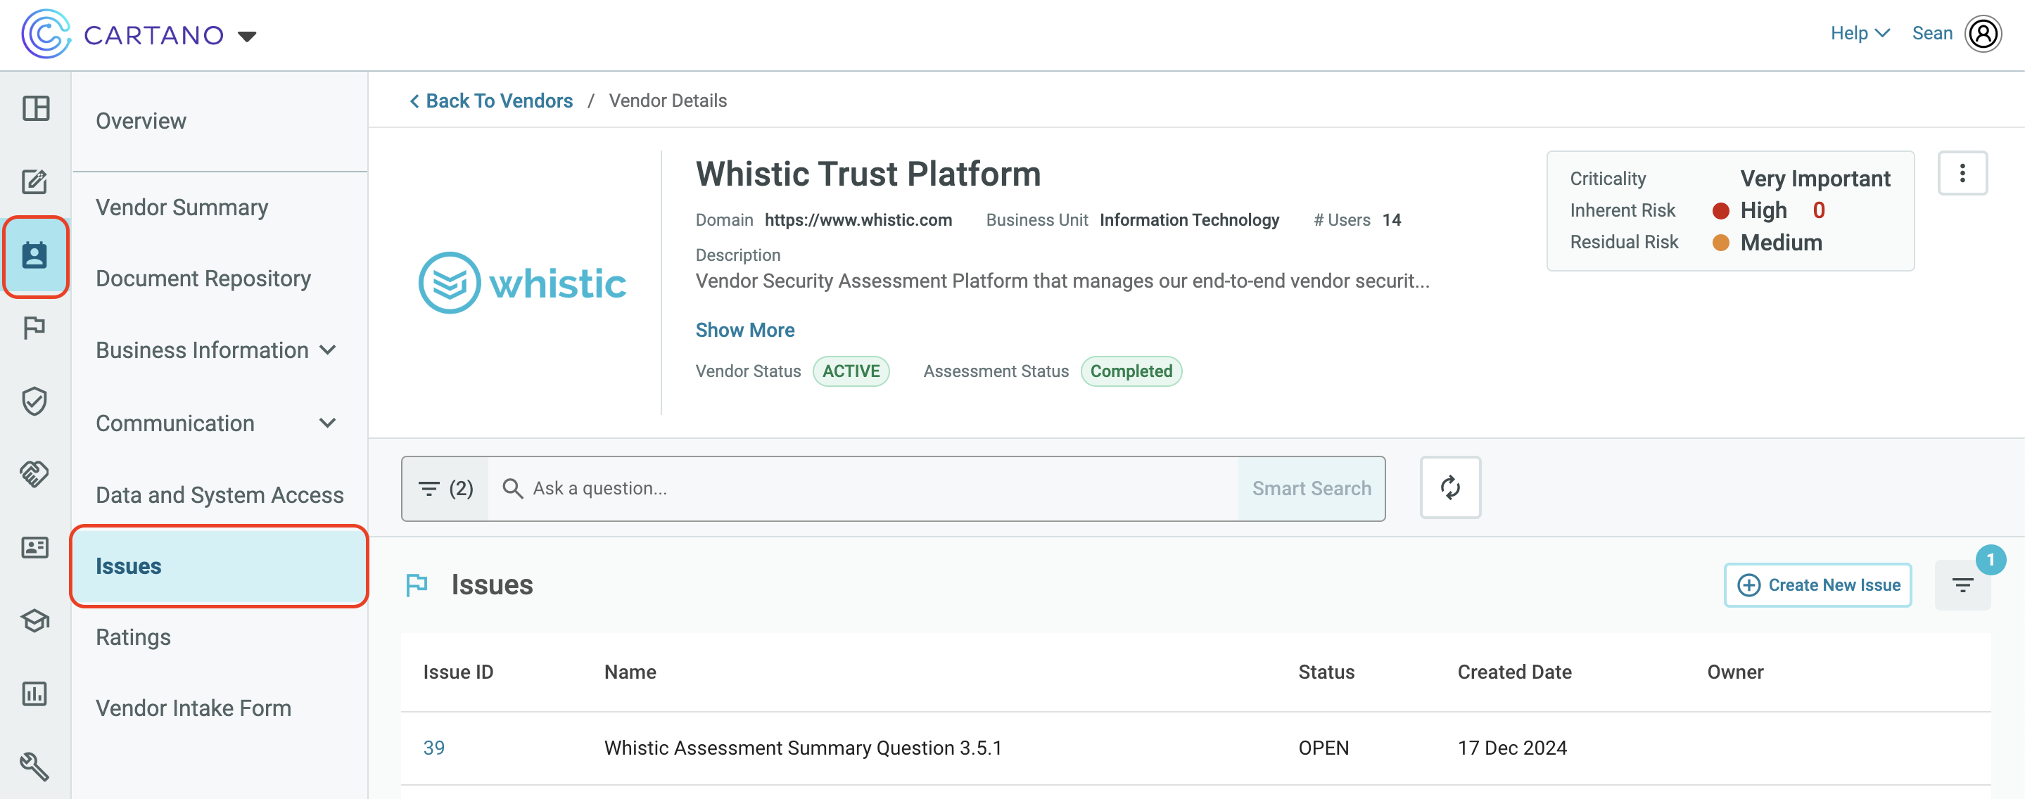Sort by Name column header

[630, 672]
